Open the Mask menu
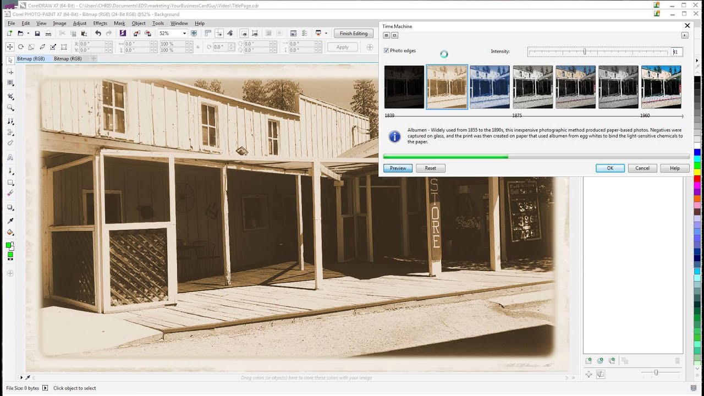Image resolution: width=704 pixels, height=396 pixels. tap(119, 24)
